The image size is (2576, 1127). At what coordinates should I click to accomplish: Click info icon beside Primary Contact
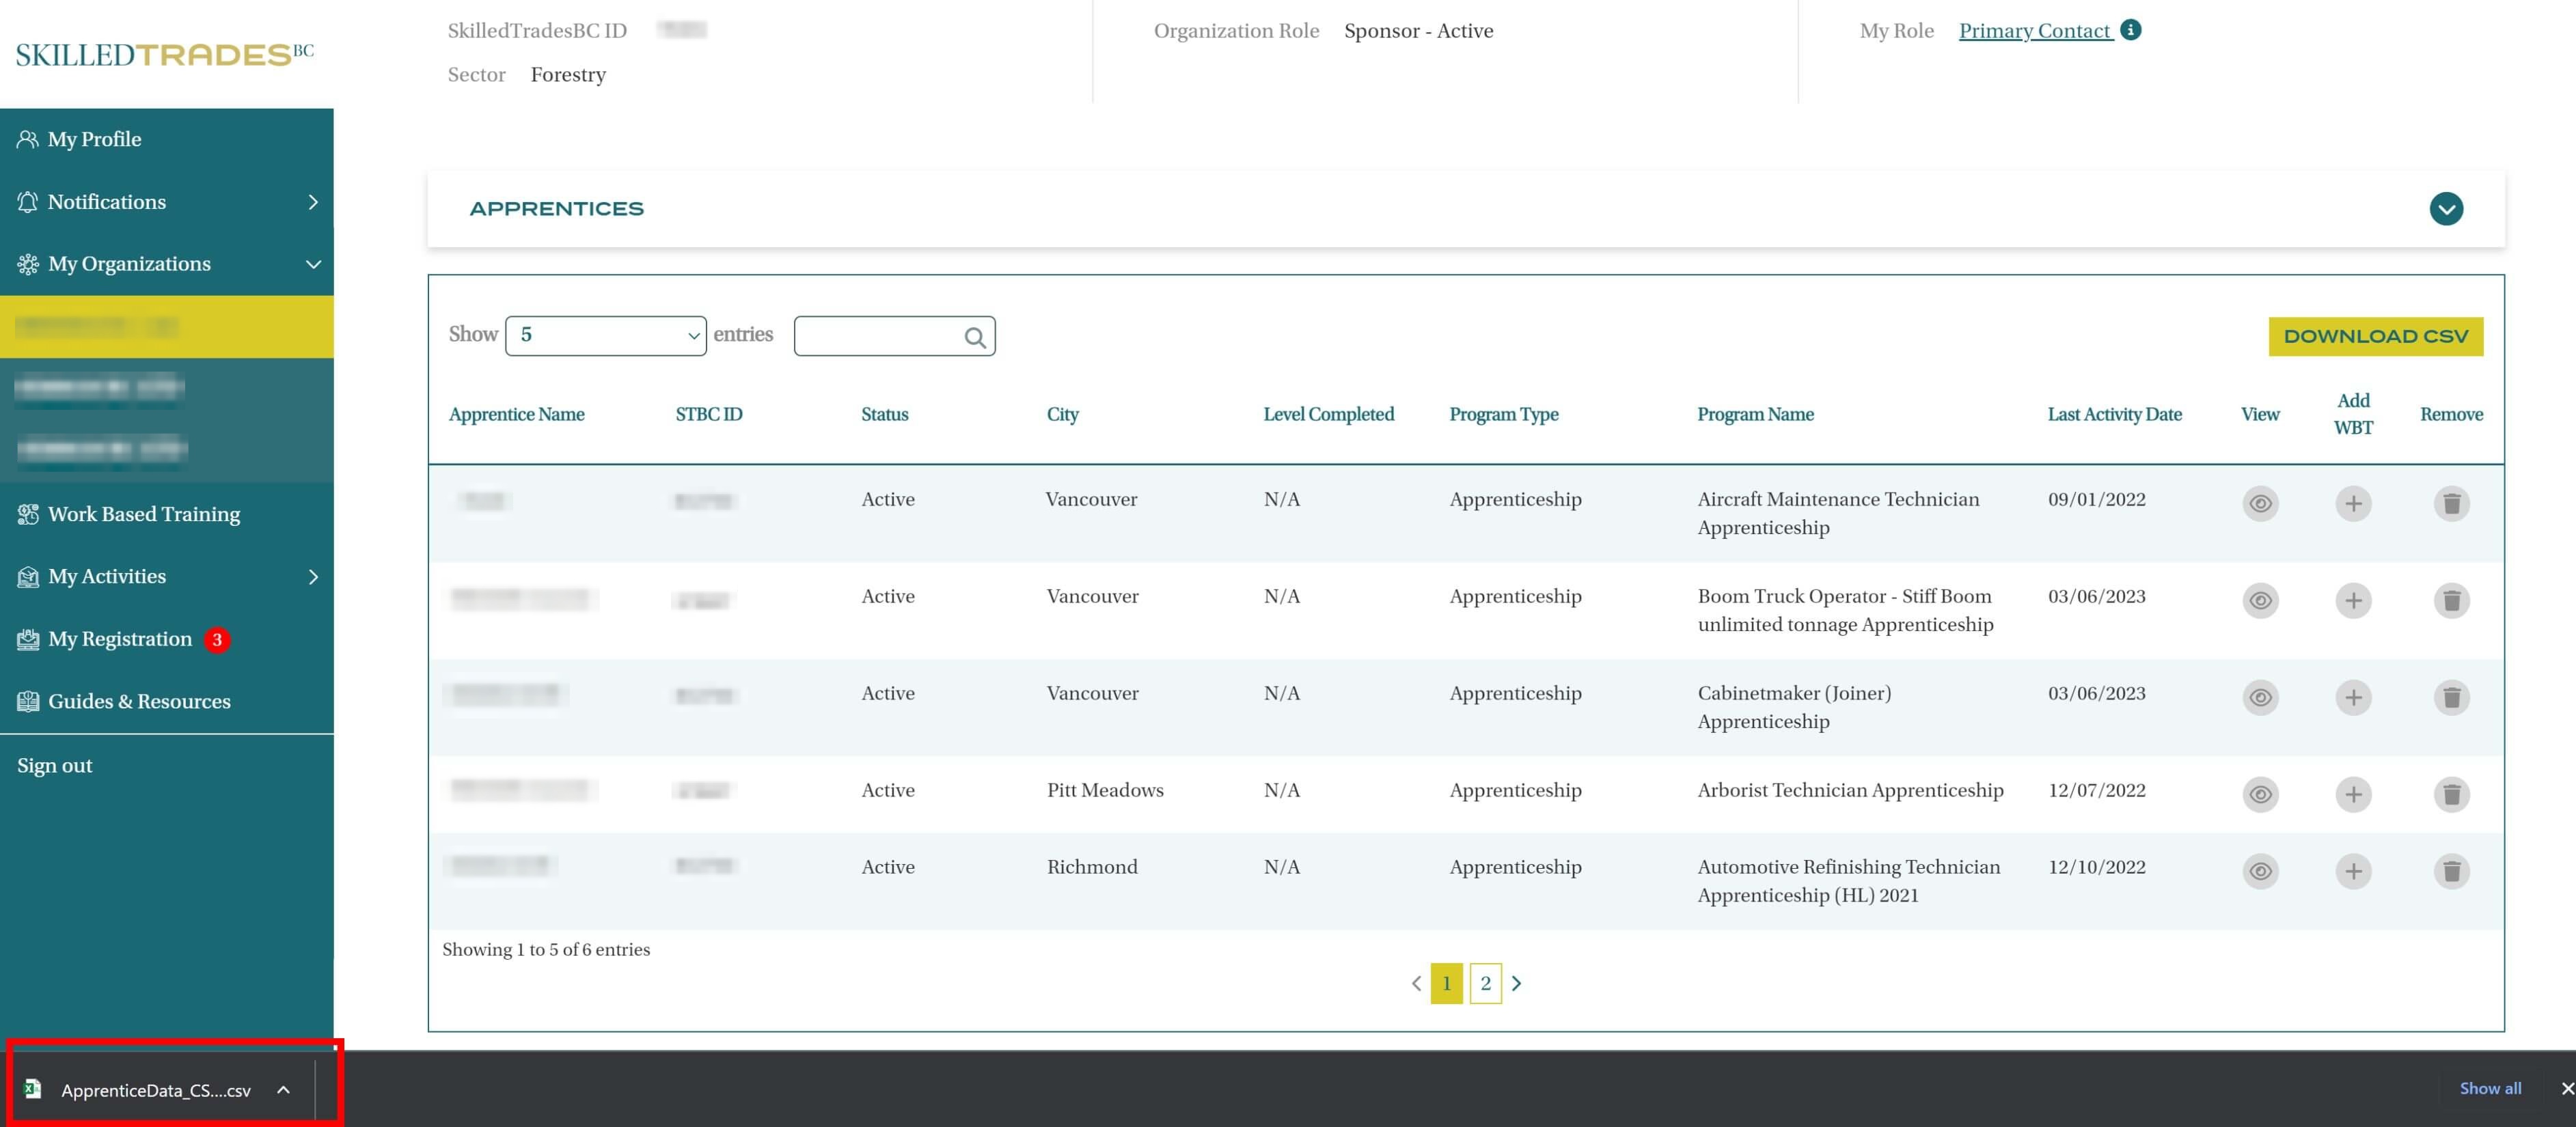(x=2131, y=30)
